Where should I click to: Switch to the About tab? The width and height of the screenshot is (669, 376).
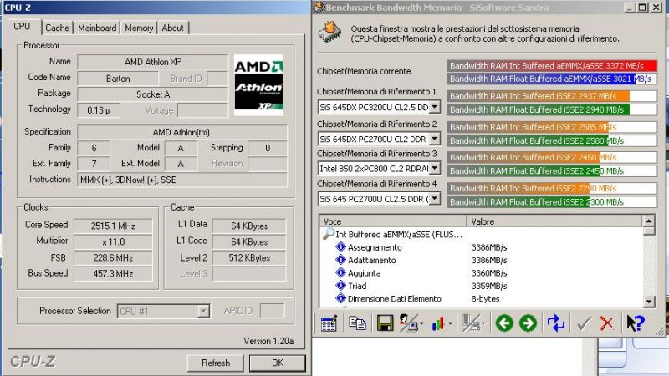173,28
